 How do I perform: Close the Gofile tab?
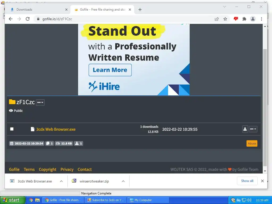pos(130,10)
